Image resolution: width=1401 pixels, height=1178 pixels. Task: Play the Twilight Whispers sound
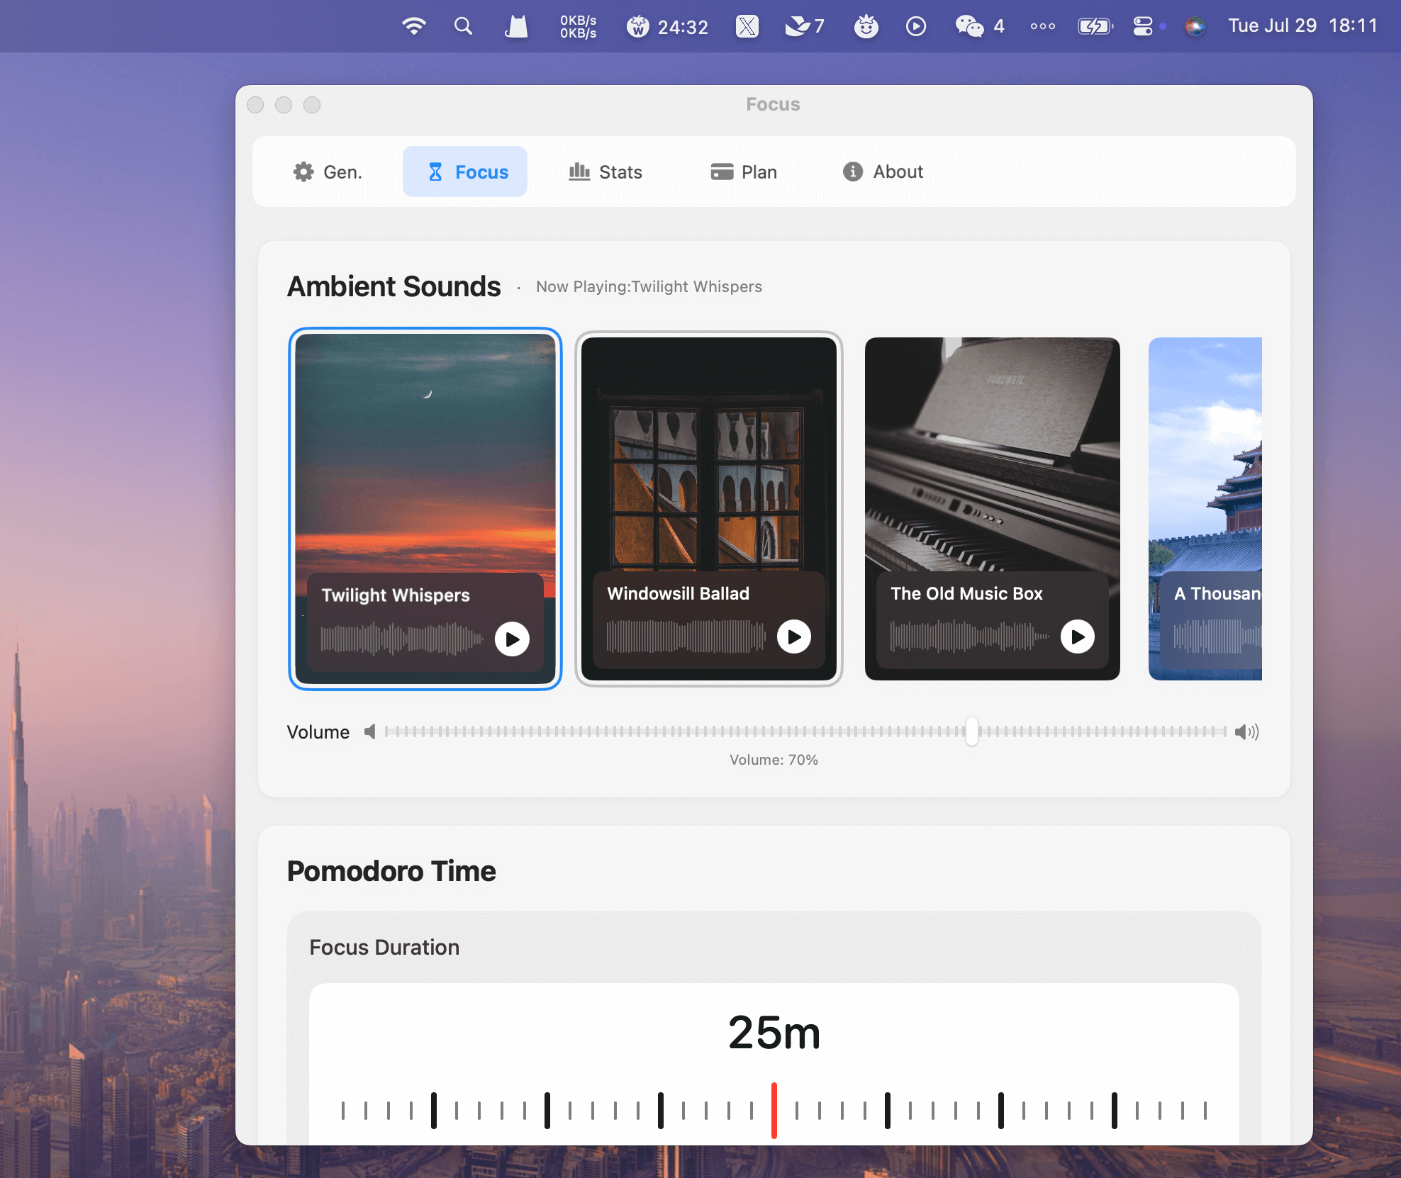click(512, 639)
